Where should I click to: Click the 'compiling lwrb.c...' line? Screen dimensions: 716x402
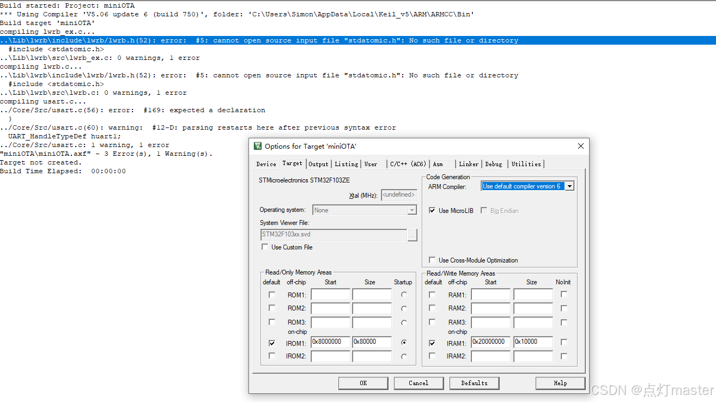(x=40, y=66)
